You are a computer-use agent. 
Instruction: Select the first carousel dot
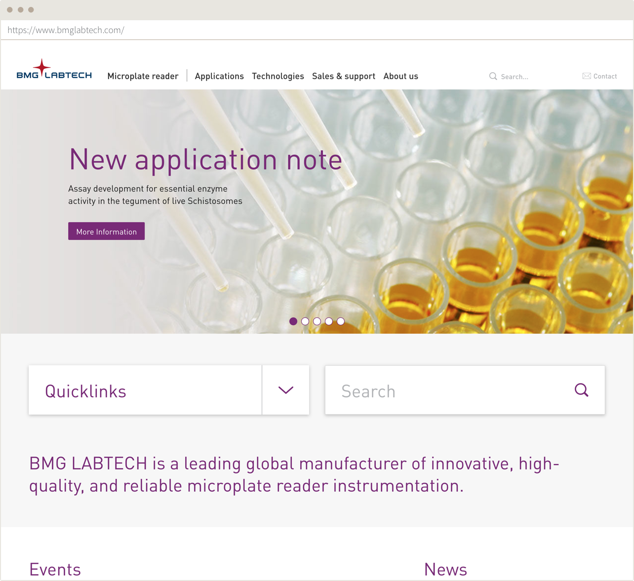point(293,321)
